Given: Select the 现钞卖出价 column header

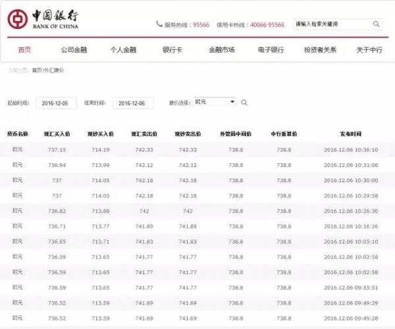Looking at the screenshot, I should click(188, 134).
